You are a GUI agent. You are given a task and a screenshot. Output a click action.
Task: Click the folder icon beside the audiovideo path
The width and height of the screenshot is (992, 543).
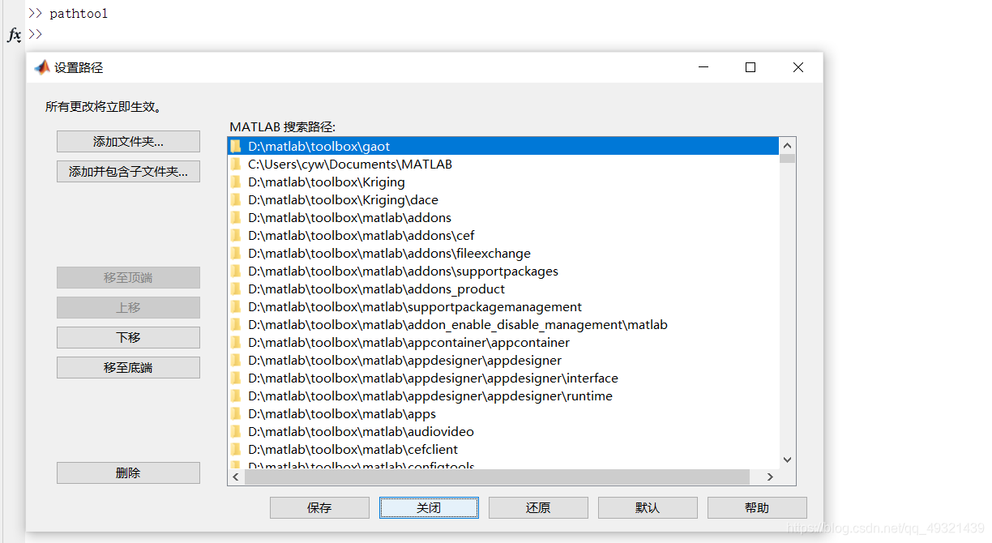(x=236, y=431)
